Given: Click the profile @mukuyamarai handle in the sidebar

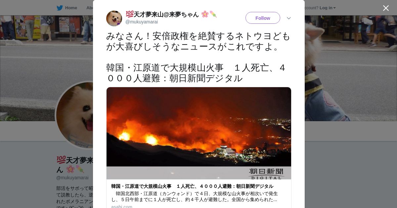Looking at the screenshot, I should point(72,178).
